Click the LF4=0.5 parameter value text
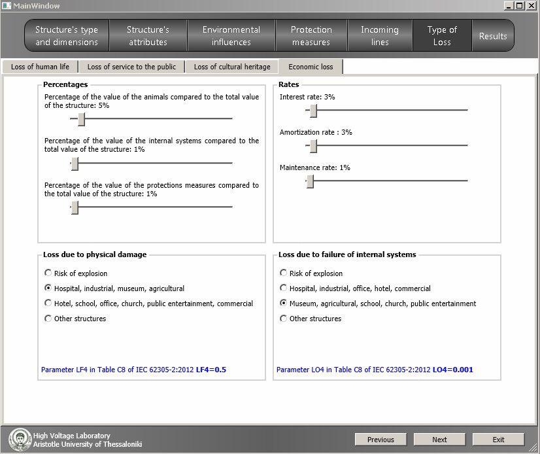The image size is (540, 454). [x=211, y=370]
